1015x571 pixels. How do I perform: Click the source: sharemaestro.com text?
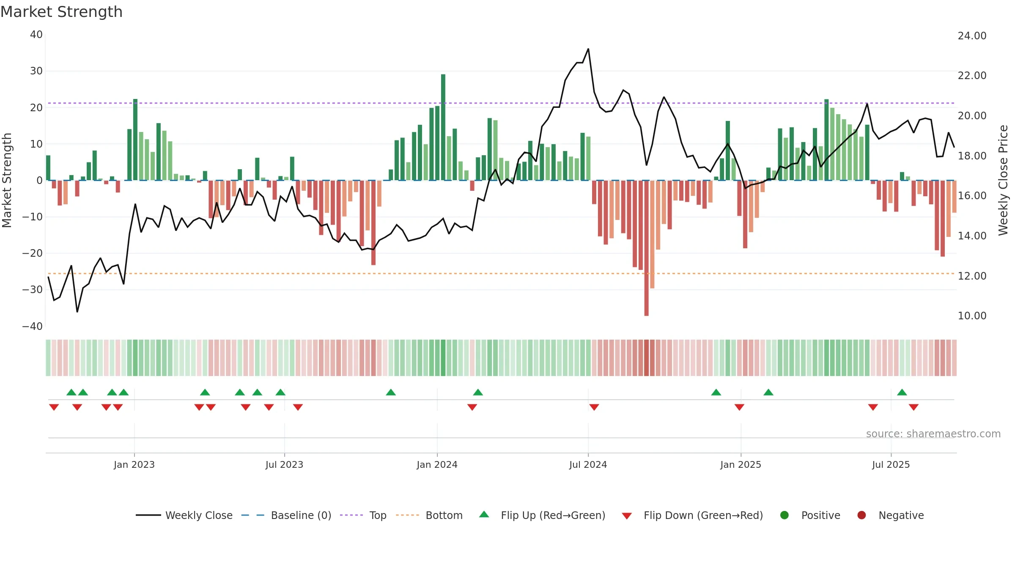point(933,434)
